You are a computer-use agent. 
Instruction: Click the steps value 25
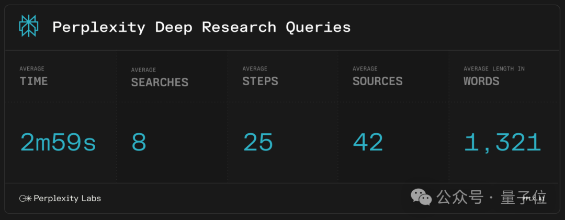click(258, 142)
